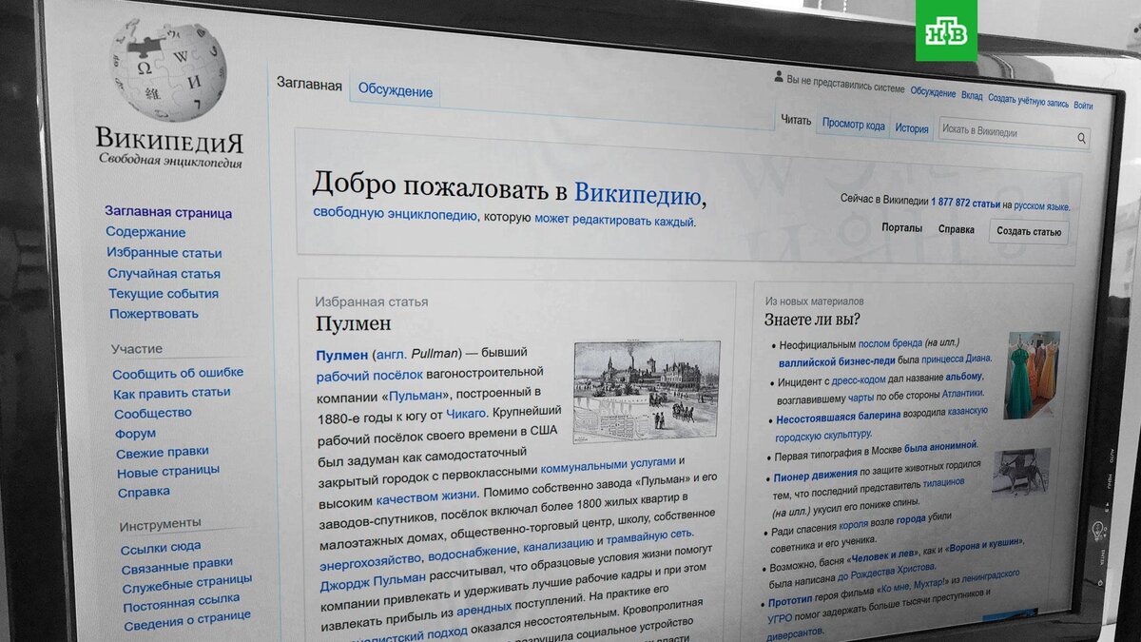
Task: Click свободную энциклопедию link
Action: point(396,213)
